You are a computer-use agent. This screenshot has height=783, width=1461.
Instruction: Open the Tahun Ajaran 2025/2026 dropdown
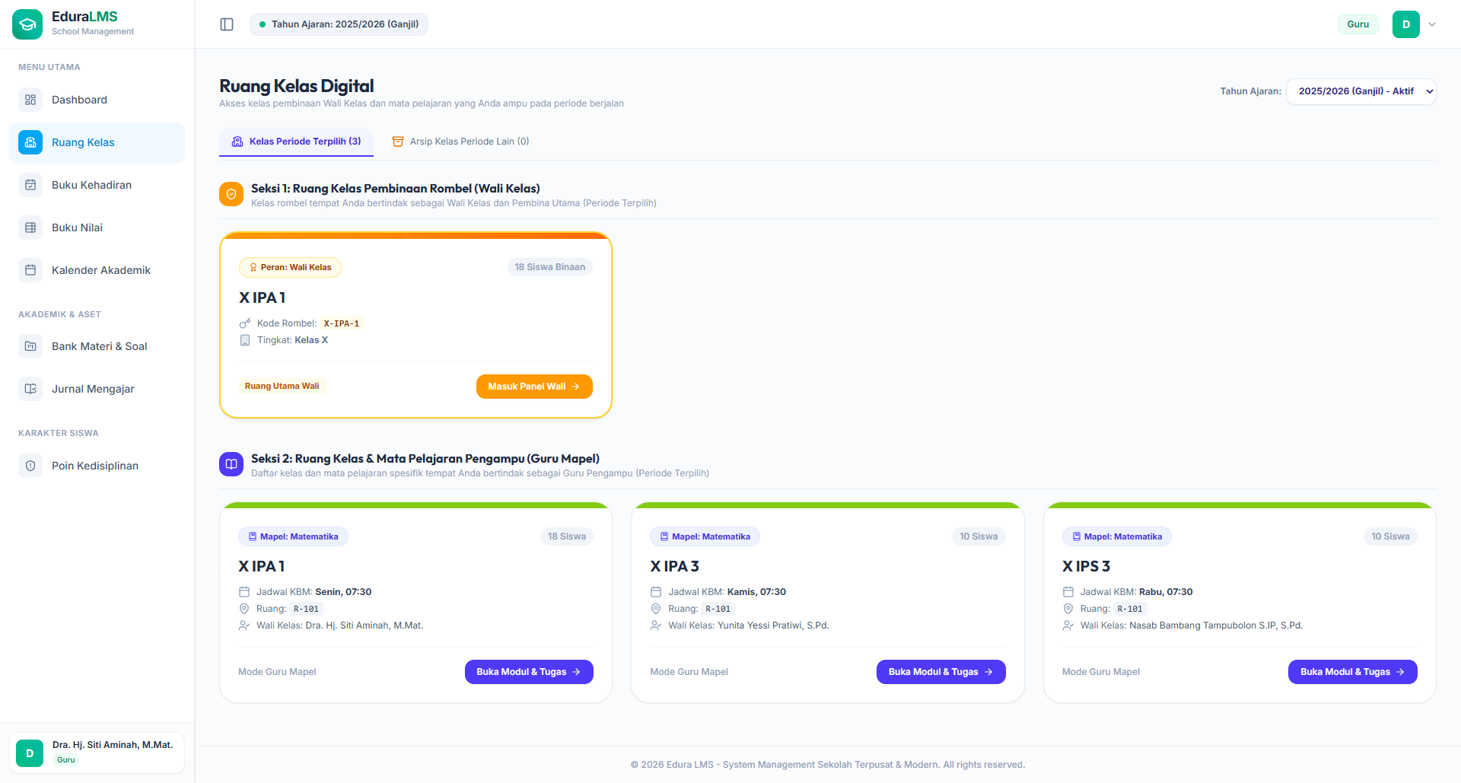click(x=1361, y=91)
